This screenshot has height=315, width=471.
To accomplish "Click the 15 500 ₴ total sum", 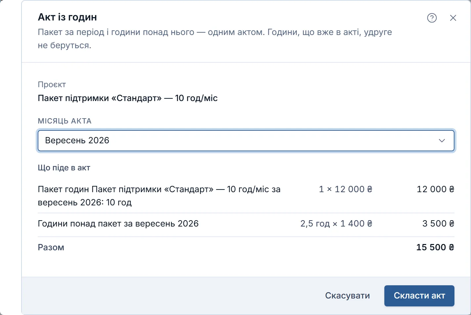I will click(435, 247).
